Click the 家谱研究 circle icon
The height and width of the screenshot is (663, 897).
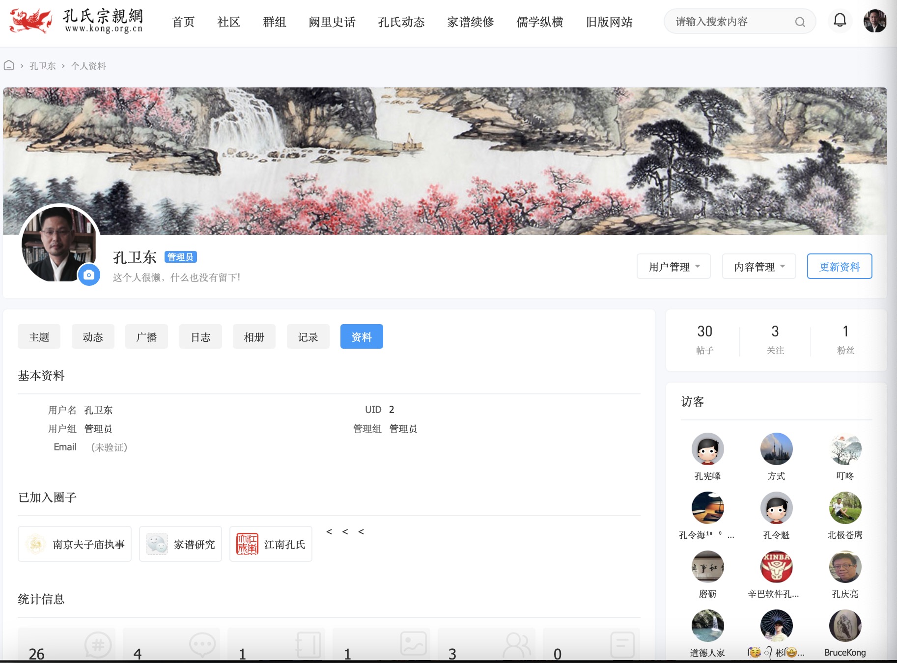157,544
